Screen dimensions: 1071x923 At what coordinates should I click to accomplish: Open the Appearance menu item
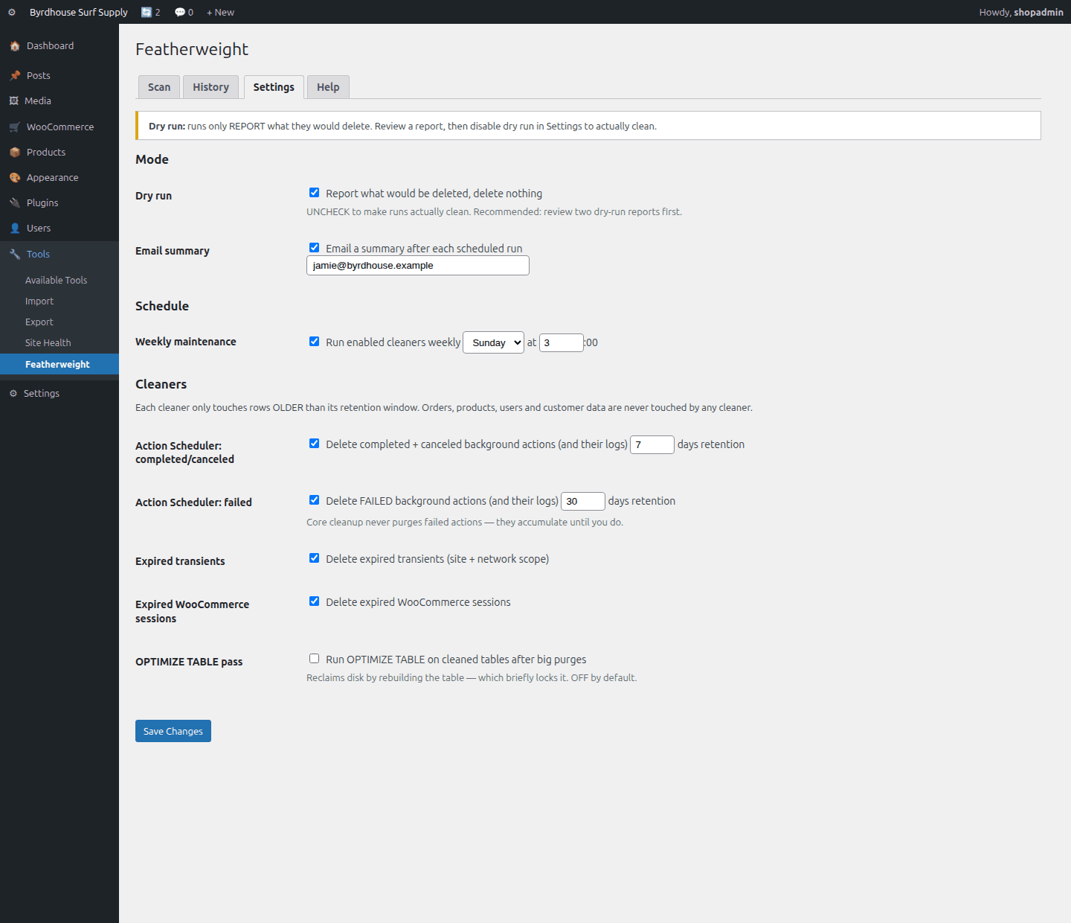(x=59, y=178)
